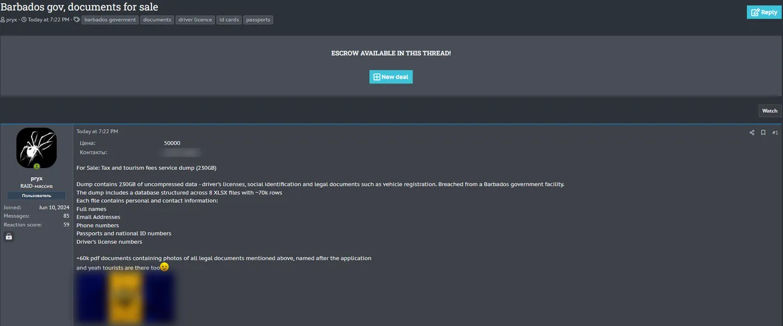Click the clock icon next to the thread date
The width and height of the screenshot is (783, 326).
pyautogui.click(x=24, y=20)
